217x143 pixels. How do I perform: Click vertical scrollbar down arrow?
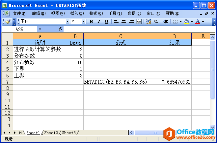point(212,127)
